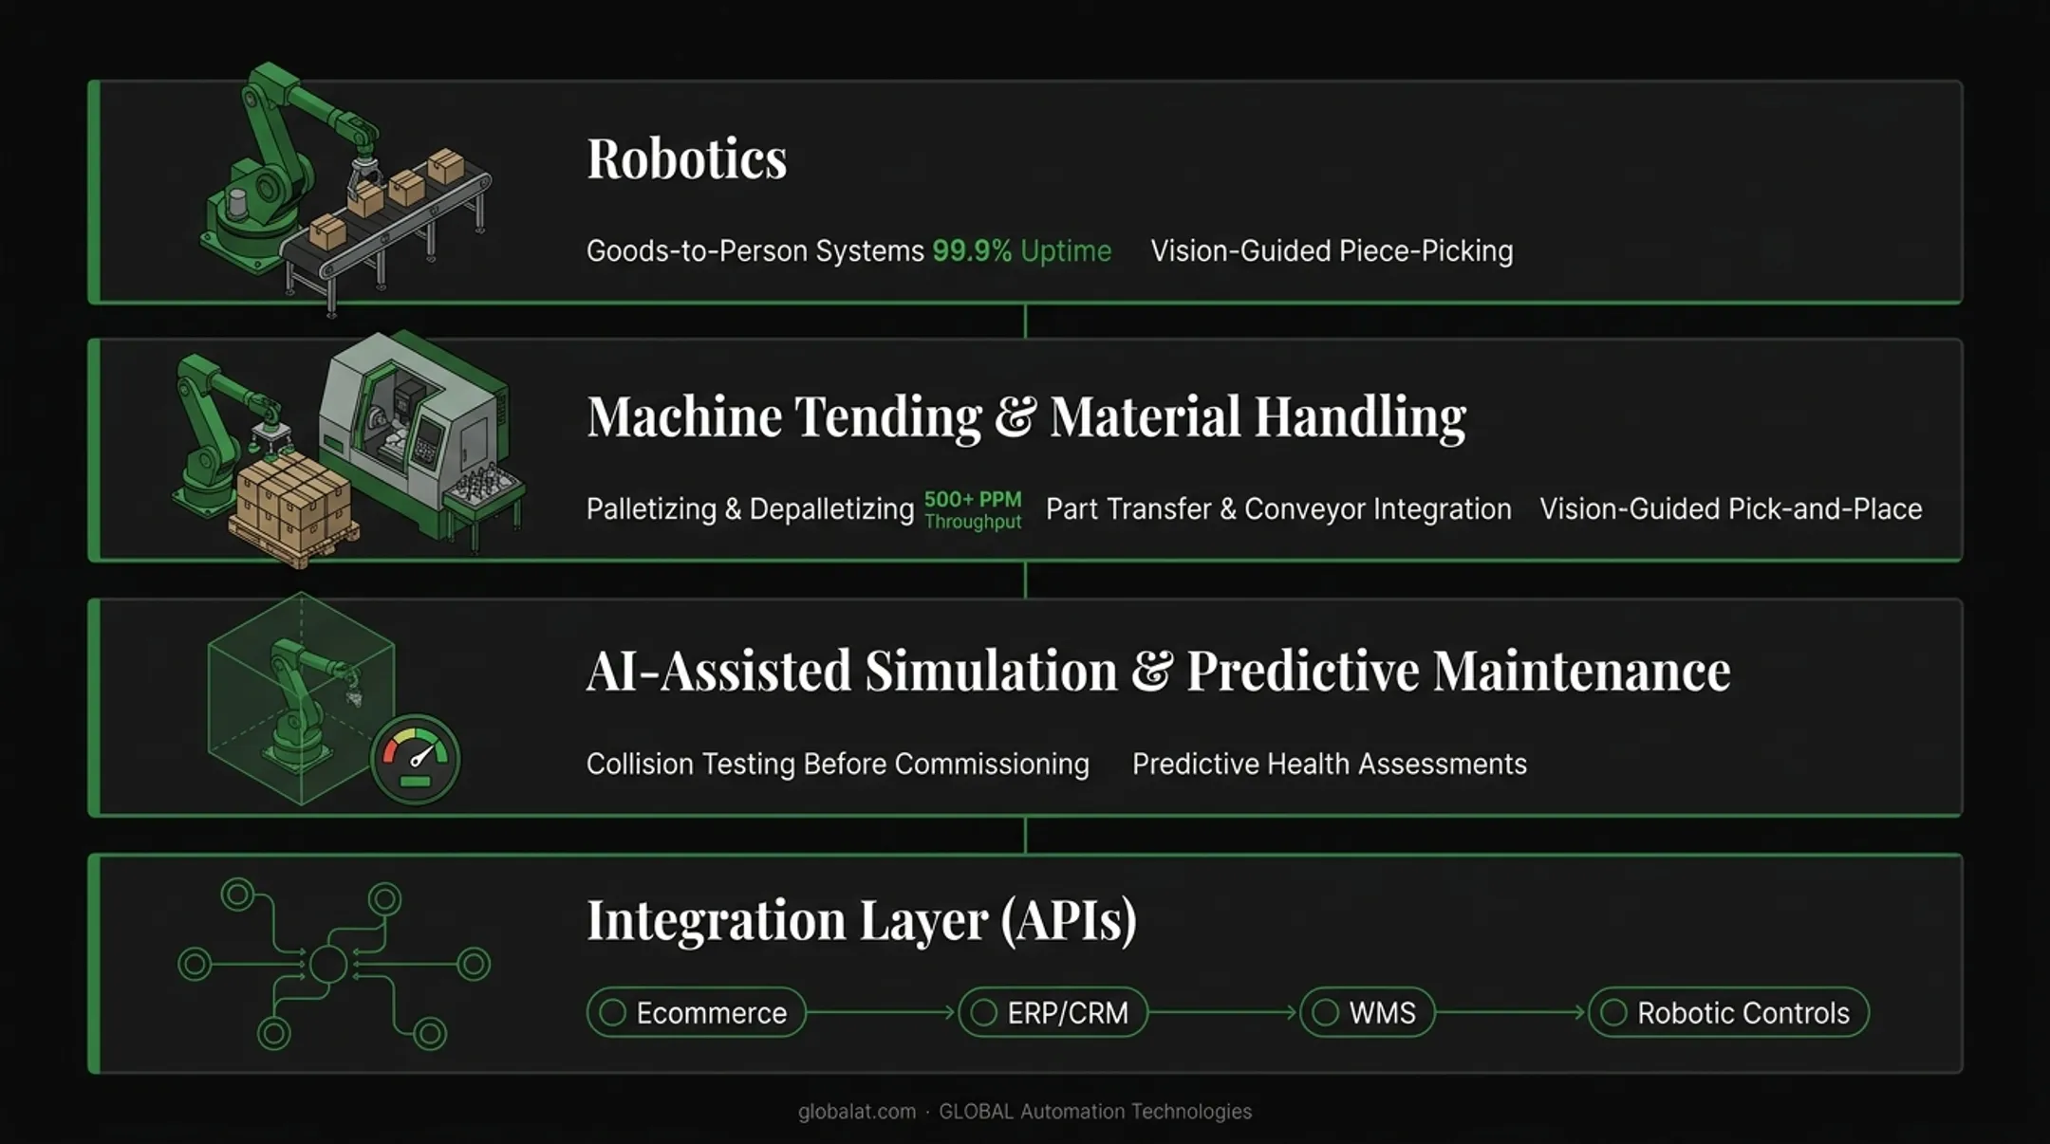
Task: Click Vision-Guided Piece-Picking text
Action: pyautogui.click(x=1332, y=251)
